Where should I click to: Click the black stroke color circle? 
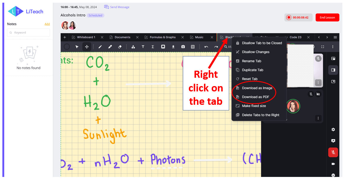[x=67, y=47]
